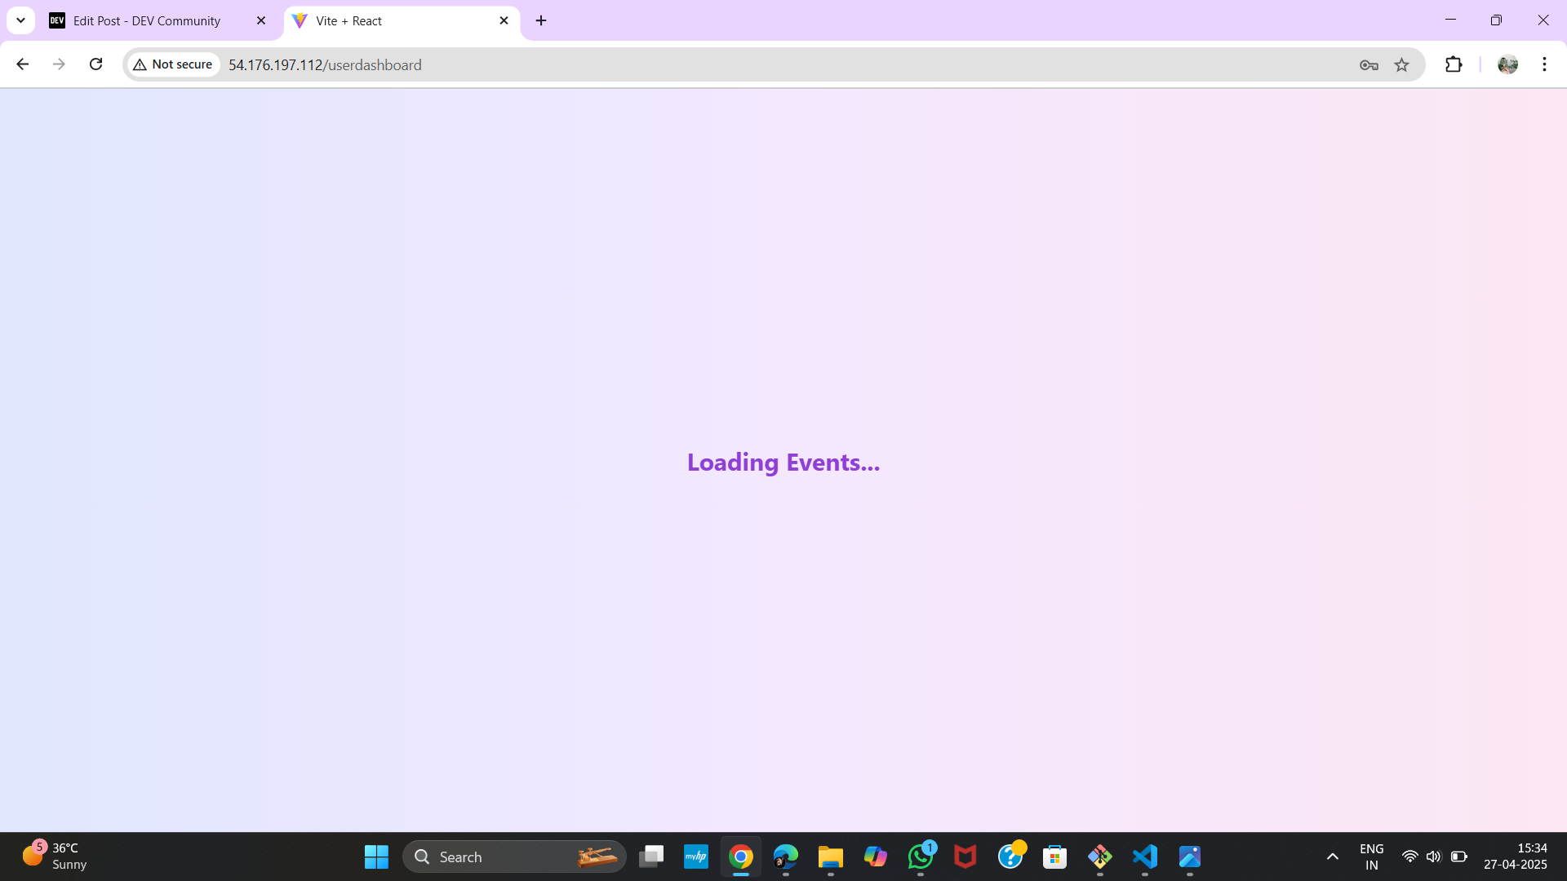The width and height of the screenshot is (1567, 881).
Task: Open Microsoft Edge from the taskbar
Action: [786, 857]
